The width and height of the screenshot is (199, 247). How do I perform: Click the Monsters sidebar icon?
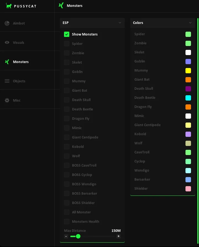coord(7,62)
